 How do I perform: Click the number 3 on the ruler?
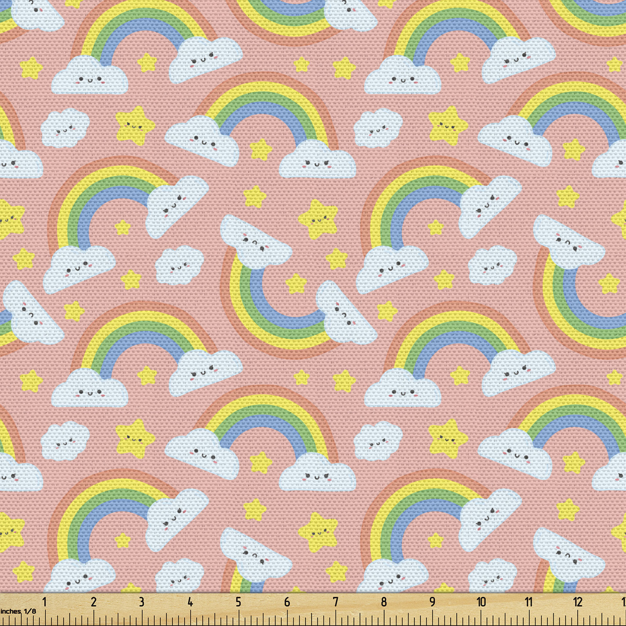tap(141, 602)
